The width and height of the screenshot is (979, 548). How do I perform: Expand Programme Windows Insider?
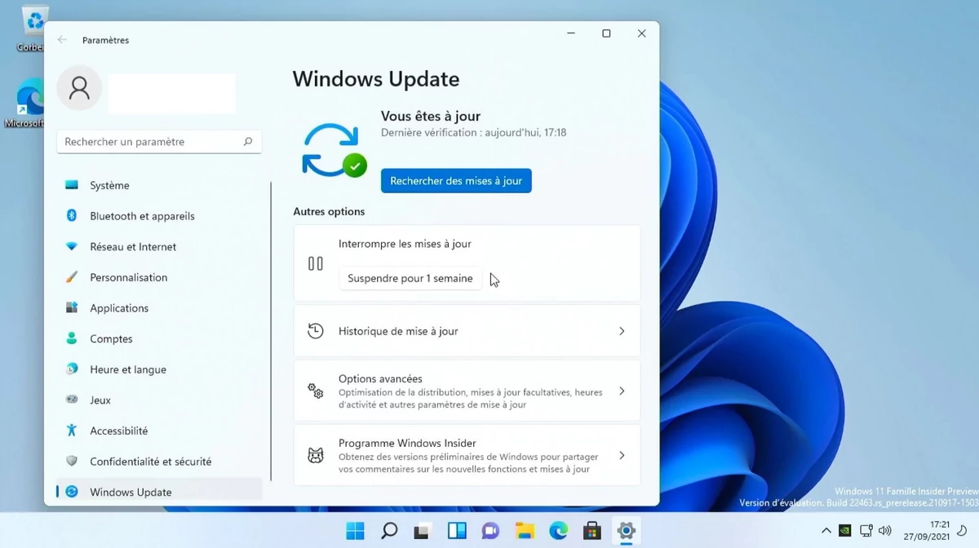622,455
